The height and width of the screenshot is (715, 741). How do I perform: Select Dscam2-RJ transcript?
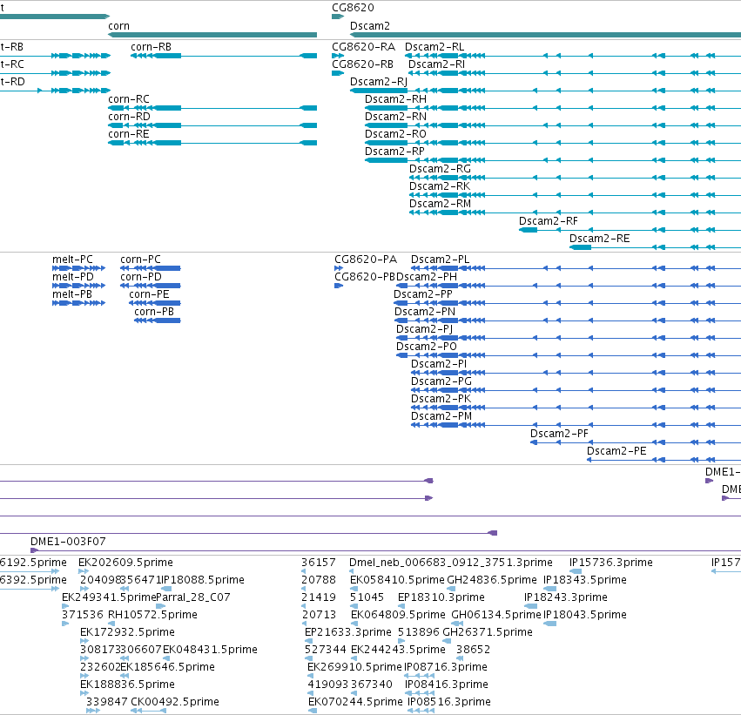tap(379, 82)
